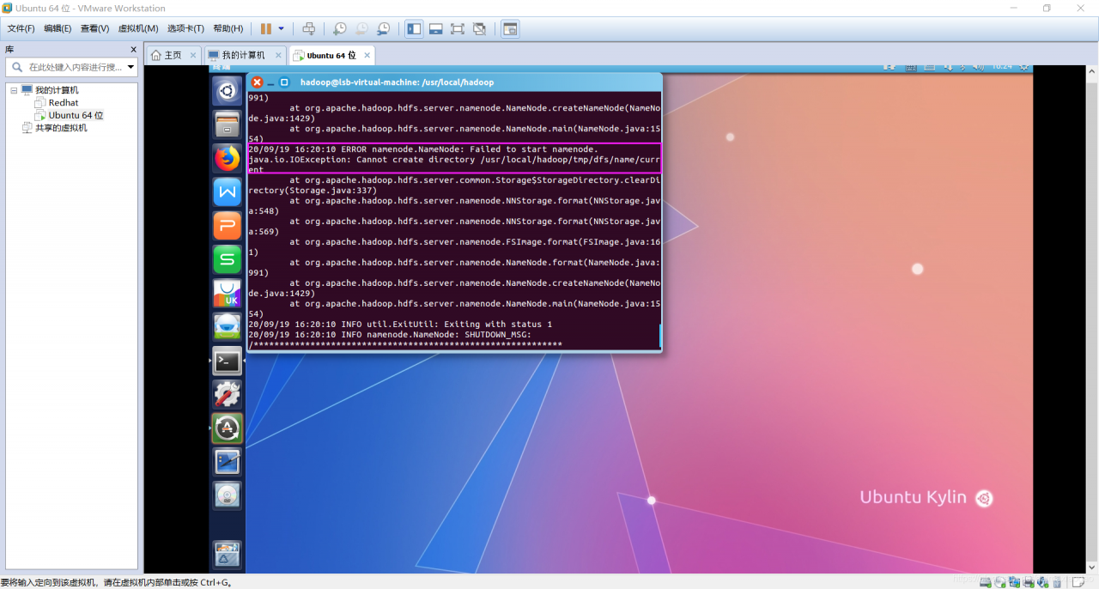Take a snapshot of the virtual machine
This screenshot has width=1099, height=589.
[340, 28]
